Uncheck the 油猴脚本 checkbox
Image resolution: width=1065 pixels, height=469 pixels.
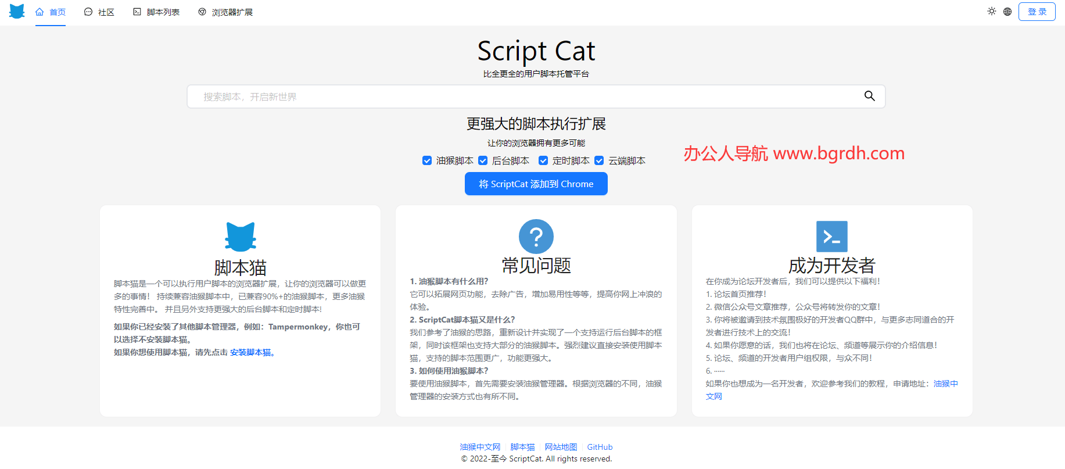pyautogui.click(x=427, y=160)
